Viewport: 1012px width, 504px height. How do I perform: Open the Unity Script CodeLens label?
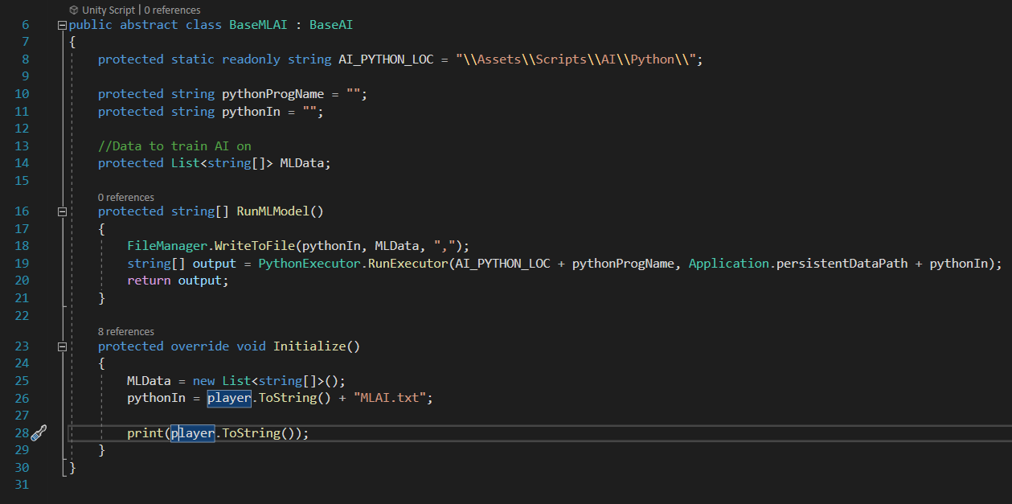tap(109, 10)
